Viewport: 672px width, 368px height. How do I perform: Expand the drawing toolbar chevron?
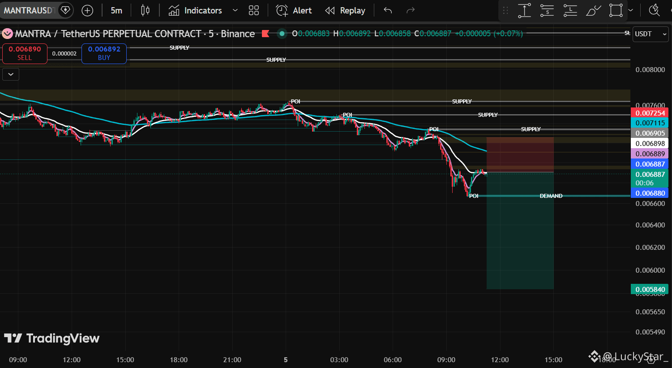pyautogui.click(x=631, y=10)
